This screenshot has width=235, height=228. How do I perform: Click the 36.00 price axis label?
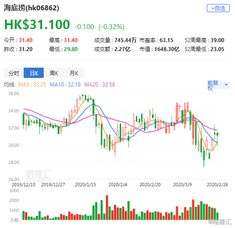tap(14, 94)
